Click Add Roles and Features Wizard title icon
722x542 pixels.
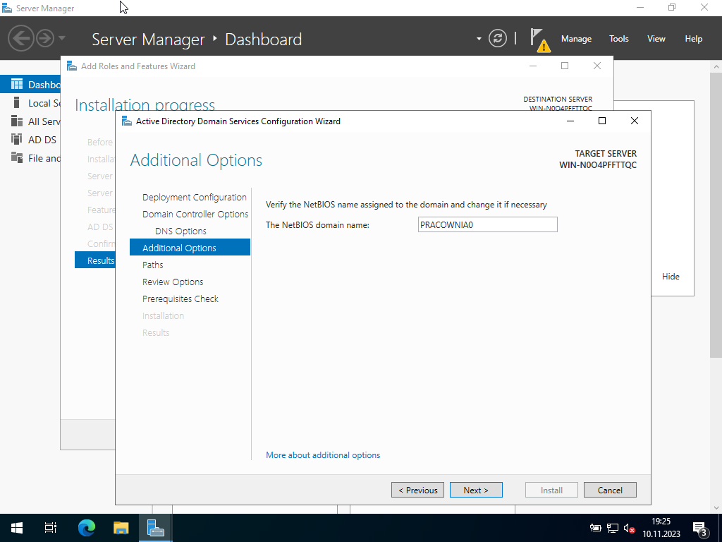[x=72, y=66]
